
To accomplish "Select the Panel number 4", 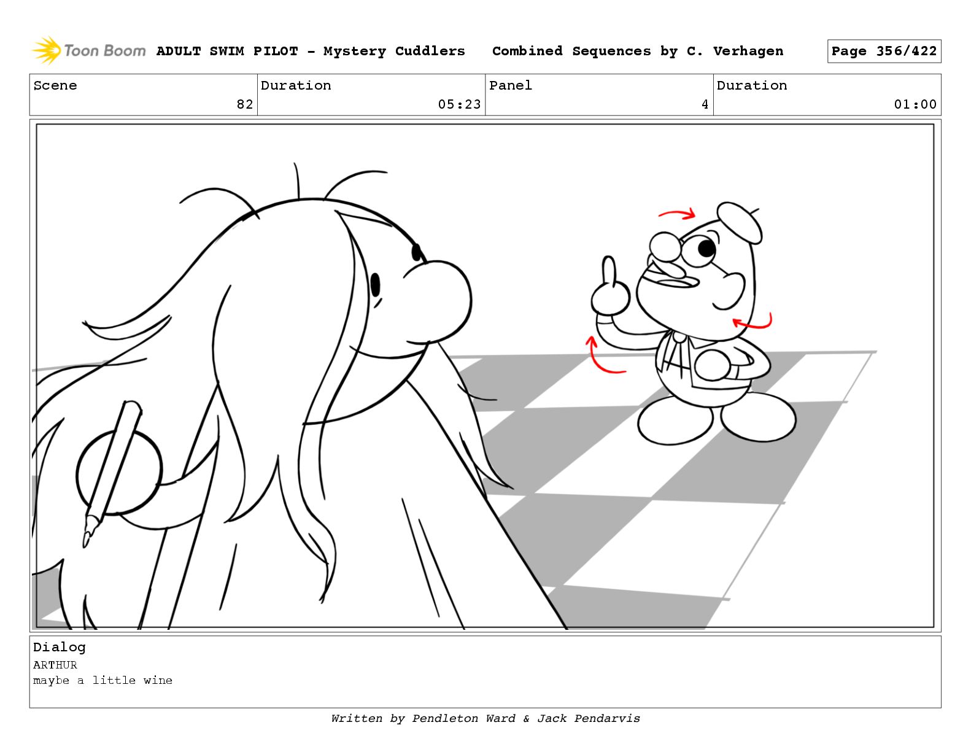I will (x=705, y=104).
